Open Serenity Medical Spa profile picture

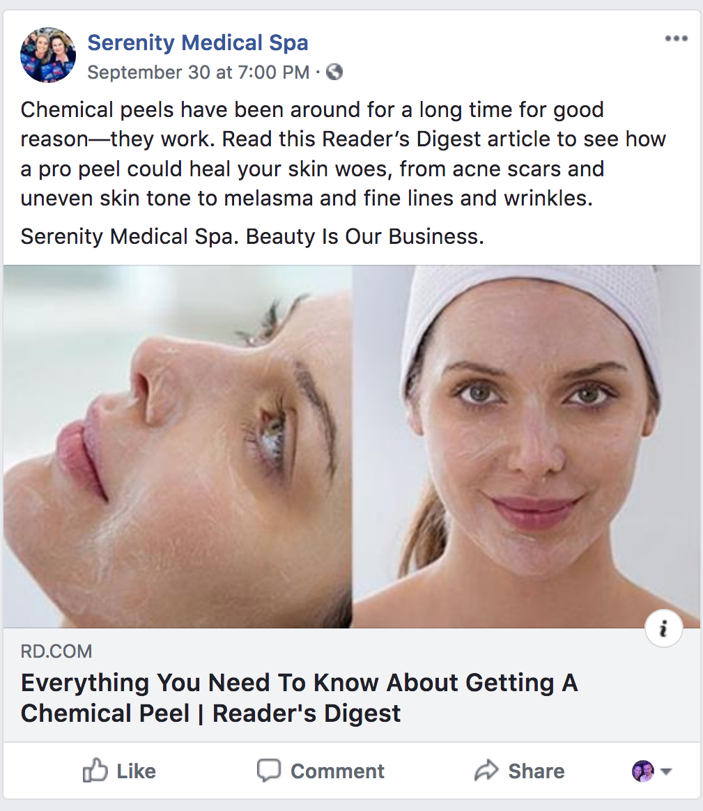48,55
